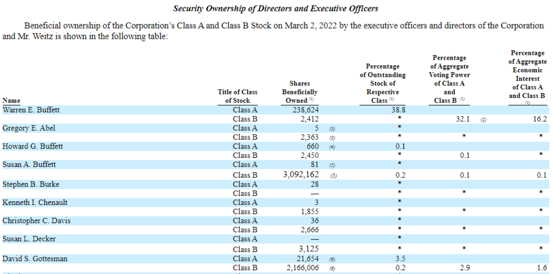Click the 238,624 shares value

click(x=306, y=110)
